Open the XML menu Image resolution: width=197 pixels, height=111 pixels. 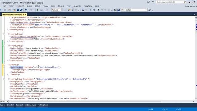click(x=53, y=6)
